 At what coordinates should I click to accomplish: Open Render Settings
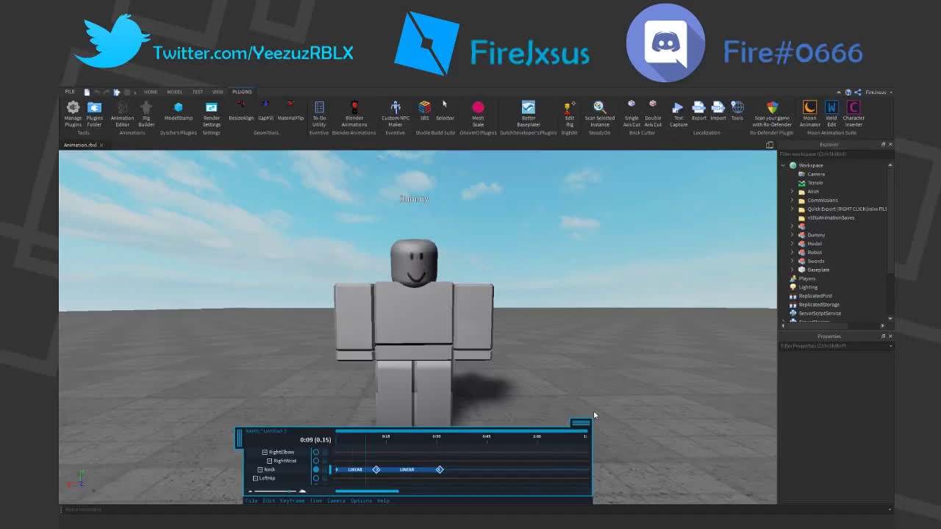pyautogui.click(x=212, y=114)
